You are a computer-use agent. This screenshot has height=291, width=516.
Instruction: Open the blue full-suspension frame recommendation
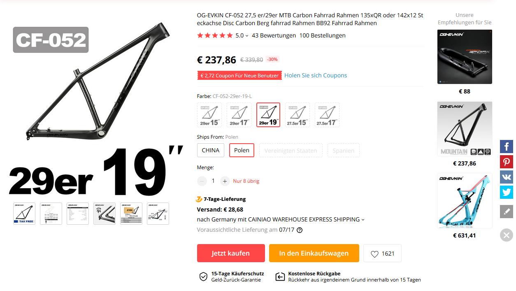[465, 200]
